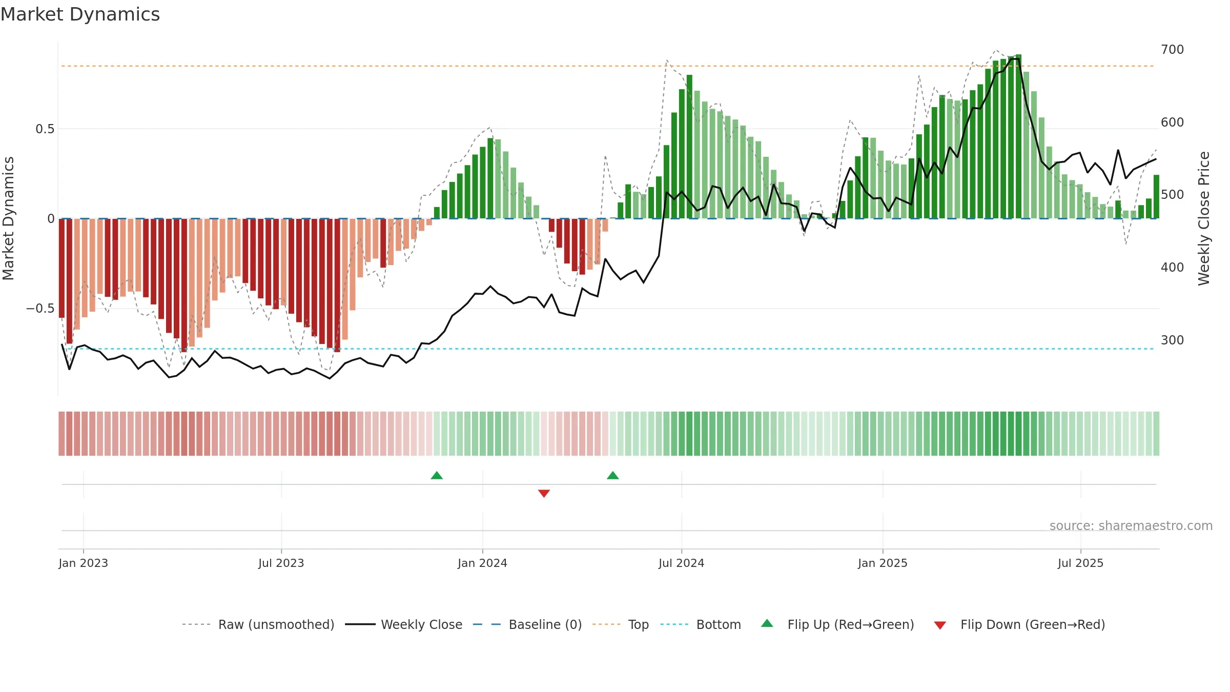Click the Weekly Close Price axis title

coord(1204,218)
